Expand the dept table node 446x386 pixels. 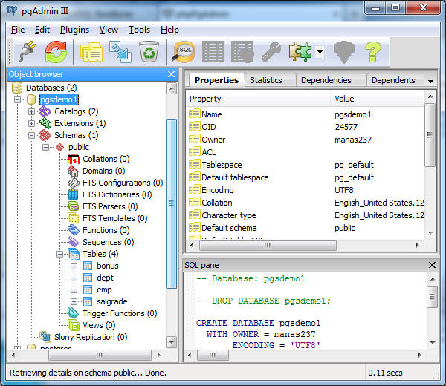tap(74, 278)
